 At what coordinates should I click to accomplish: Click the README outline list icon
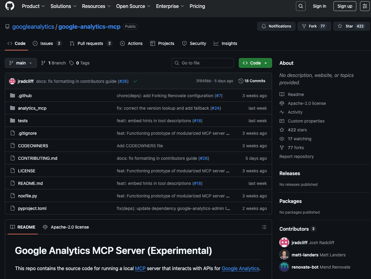pyautogui.click(x=264, y=227)
